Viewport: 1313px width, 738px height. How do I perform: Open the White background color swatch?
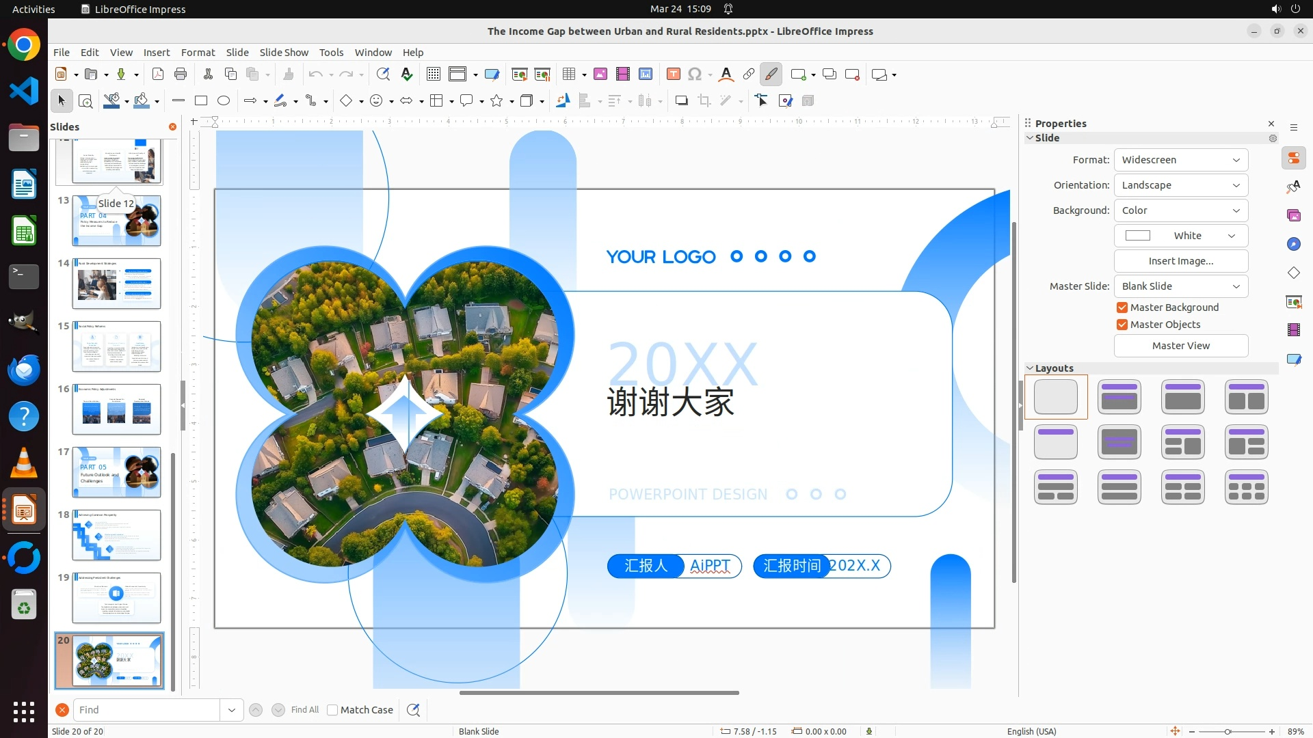pyautogui.click(x=1180, y=236)
